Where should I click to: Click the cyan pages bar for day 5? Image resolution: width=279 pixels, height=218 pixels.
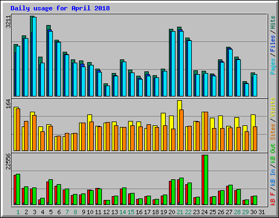(x=51, y=64)
